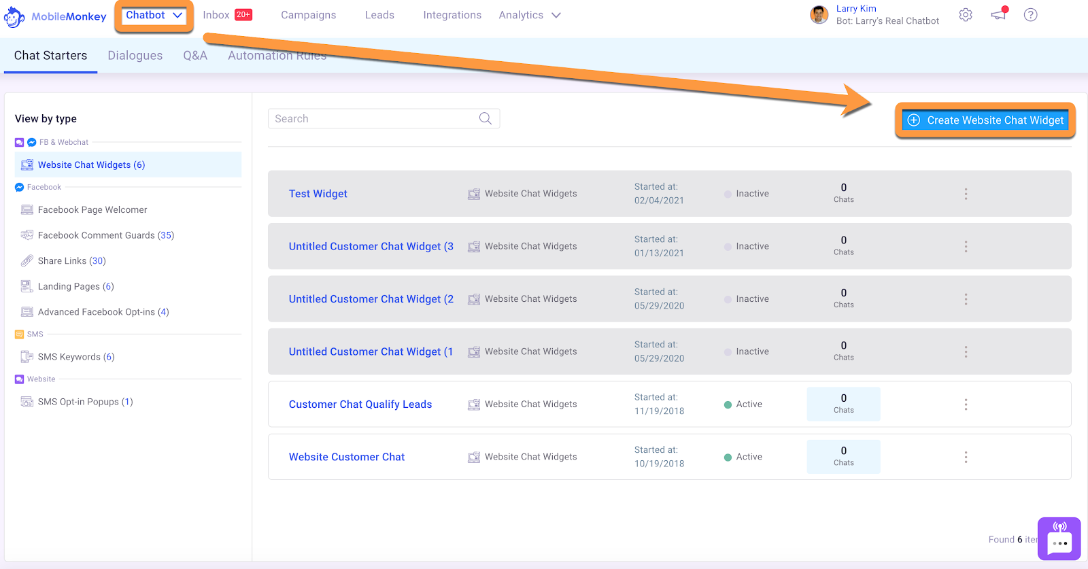The height and width of the screenshot is (569, 1088).
Task: Click the 10/19/2018 start date
Action: point(659,464)
